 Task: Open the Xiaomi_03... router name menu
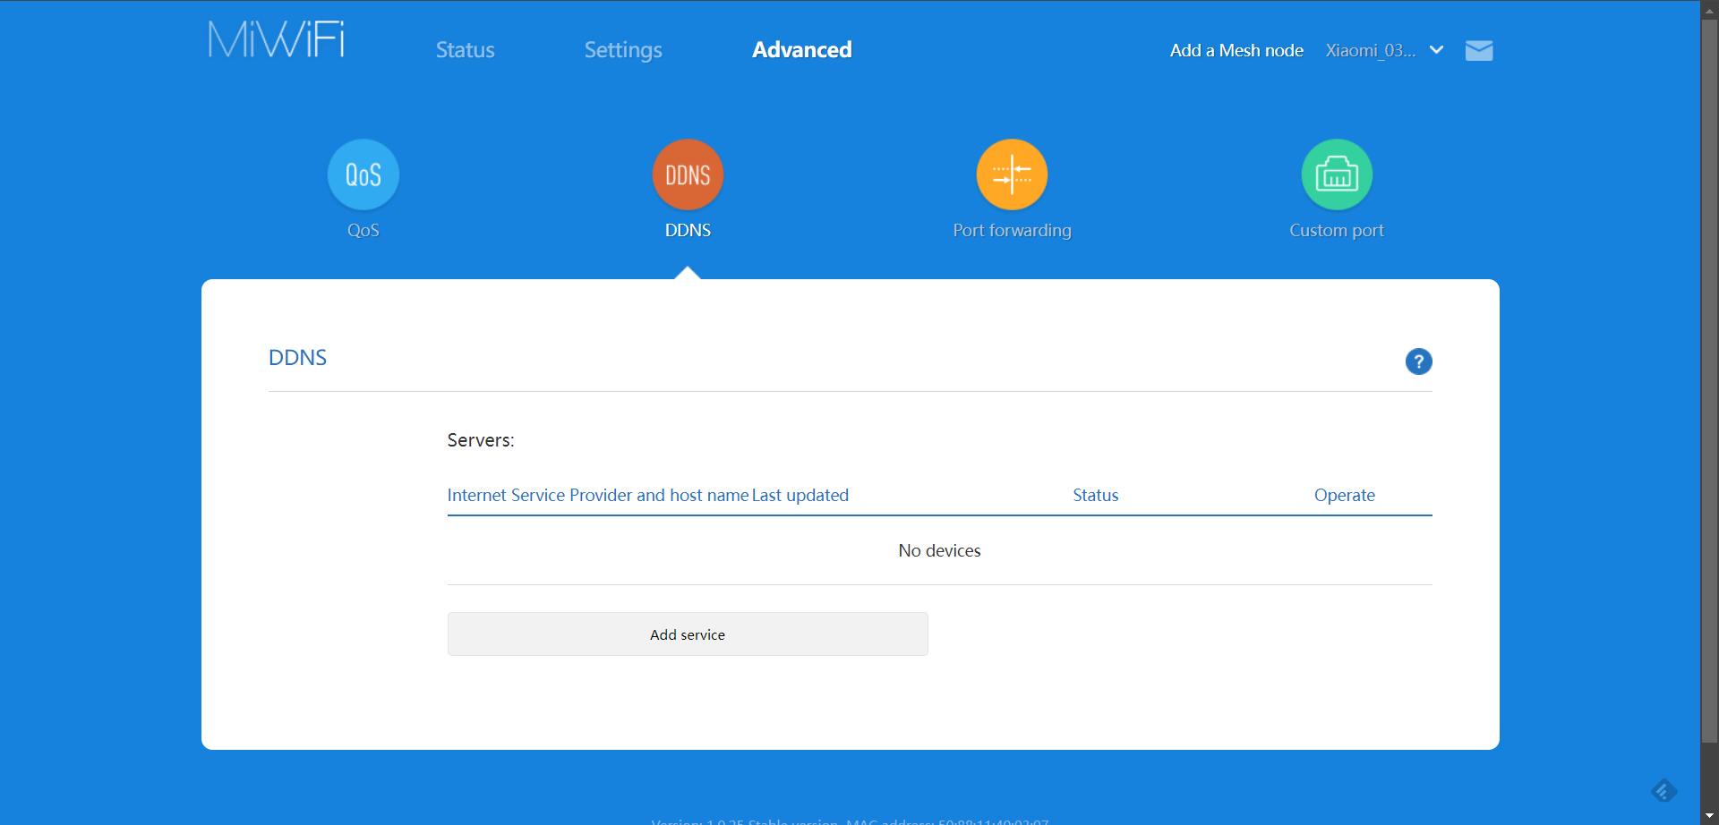coord(1370,51)
